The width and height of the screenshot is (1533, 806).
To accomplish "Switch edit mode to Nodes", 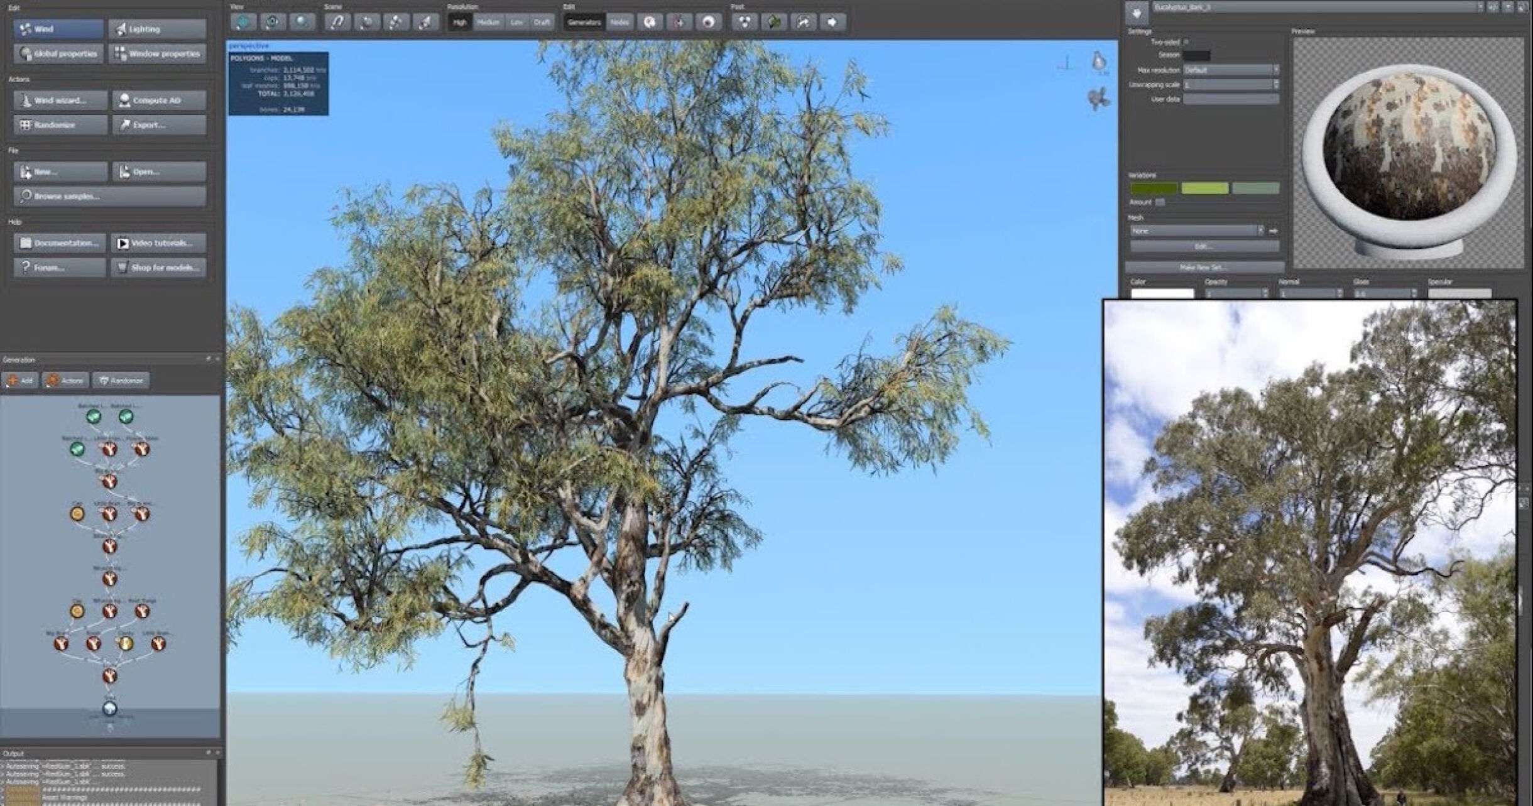I will (x=619, y=22).
